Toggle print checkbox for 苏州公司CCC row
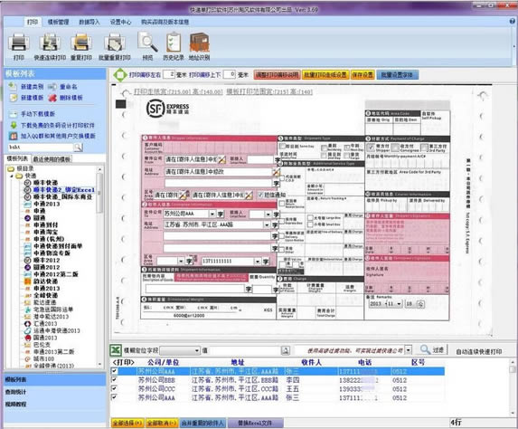This screenshot has height=429, width=518. pos(114,388)
